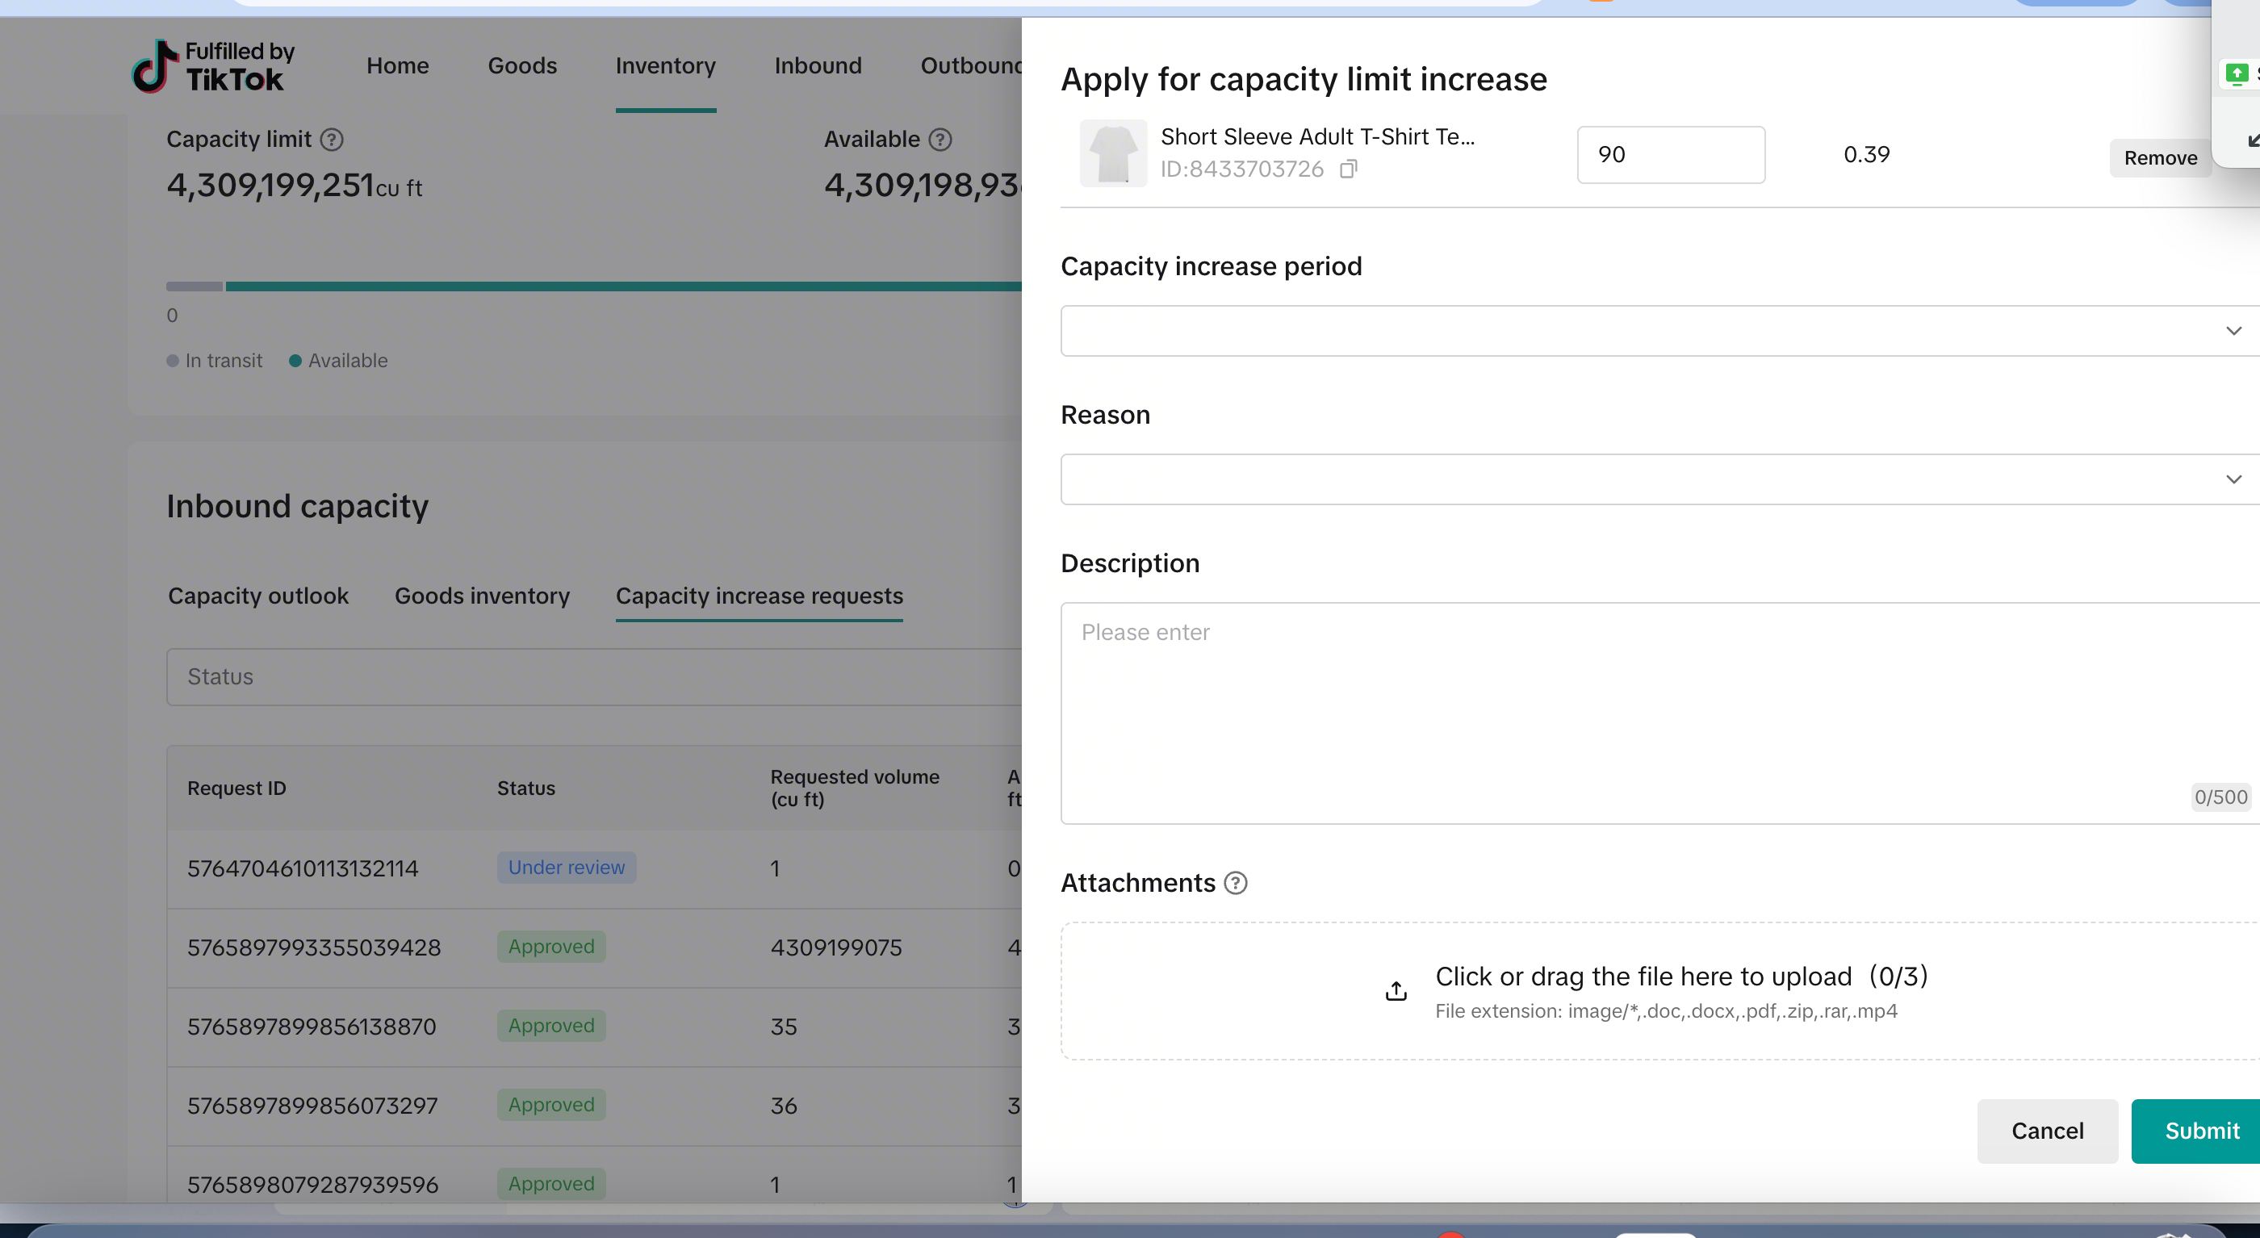This screenshot has height=1238, width=2260.
Task: Open the Inbound menu
Action: tap(818, 66)
